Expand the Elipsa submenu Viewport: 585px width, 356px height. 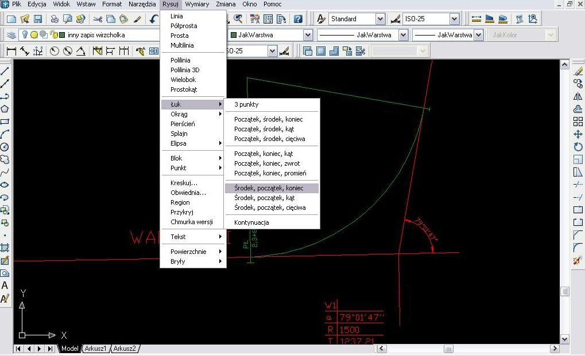(193, 143)
